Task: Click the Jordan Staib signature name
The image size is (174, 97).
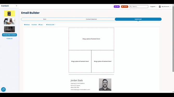Action: coord(77,80)
